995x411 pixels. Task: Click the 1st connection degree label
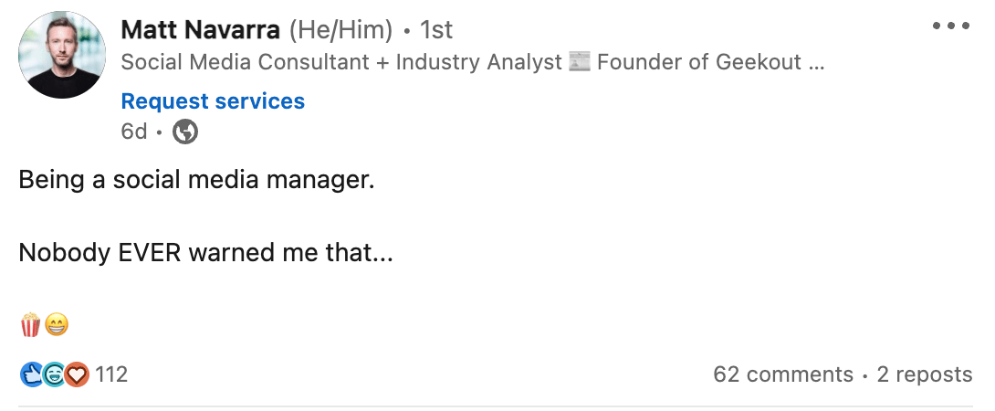click(435, 29)
